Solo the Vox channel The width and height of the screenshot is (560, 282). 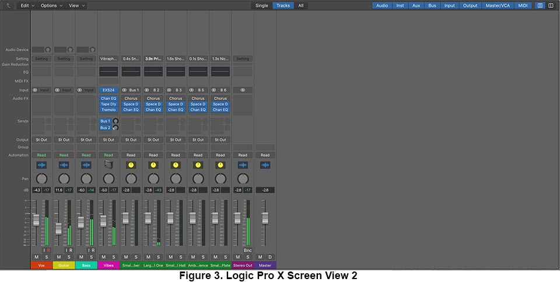(x=47, y=257)
